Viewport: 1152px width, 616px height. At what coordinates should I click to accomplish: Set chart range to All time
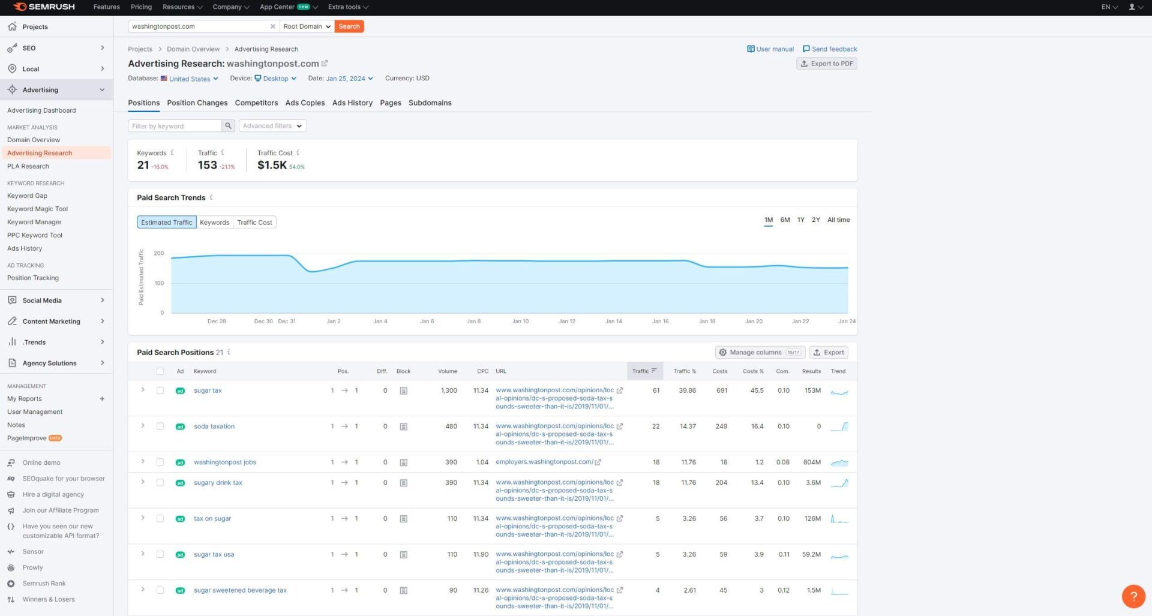(838, 220)
